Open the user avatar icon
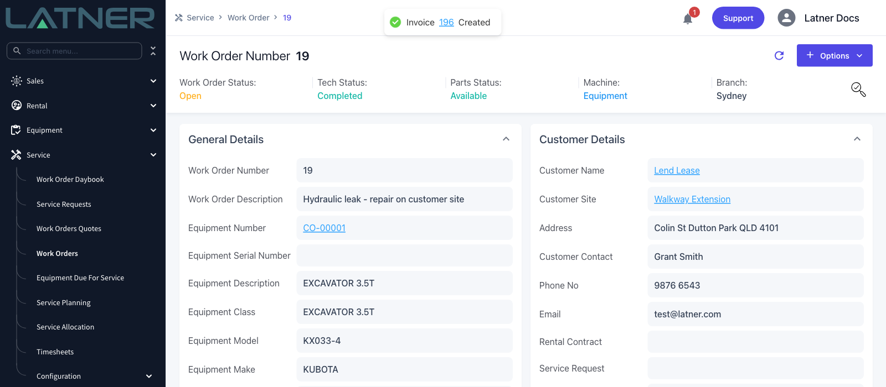Screen dimensions: 886x387 pos(786,18)
